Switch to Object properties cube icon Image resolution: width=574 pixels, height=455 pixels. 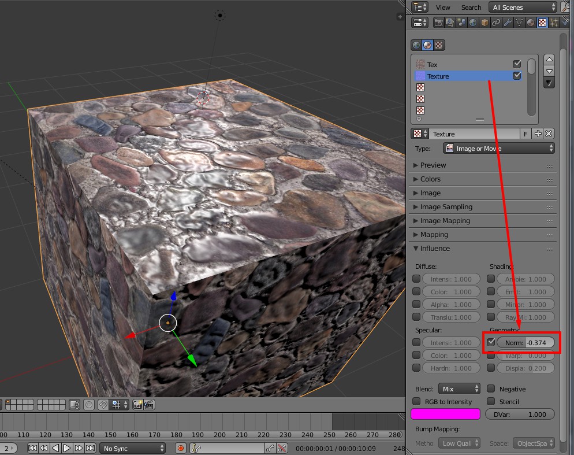(x=484, y=23)
